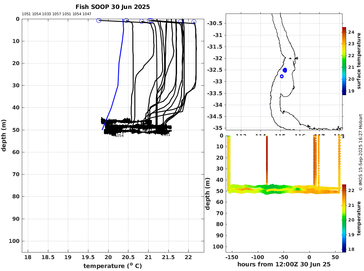The height and width of the screenshot is (271, 364).
Task: Click the "23" tick on surface temperature colorbar
Action: tap(351, 44)
